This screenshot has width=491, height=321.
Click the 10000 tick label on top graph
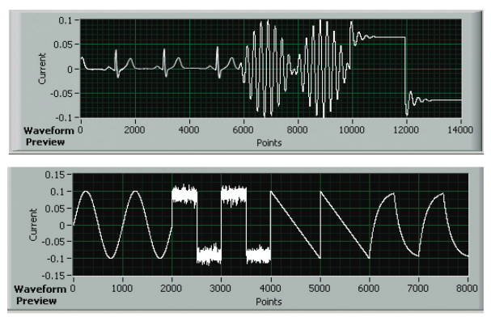(352, 130)
